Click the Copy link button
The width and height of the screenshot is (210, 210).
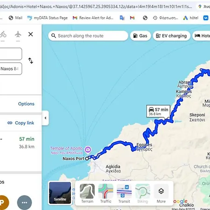click(x=21, y=123)
